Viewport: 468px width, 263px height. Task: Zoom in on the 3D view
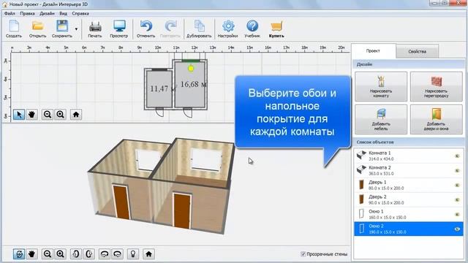(x=60, y=254)
